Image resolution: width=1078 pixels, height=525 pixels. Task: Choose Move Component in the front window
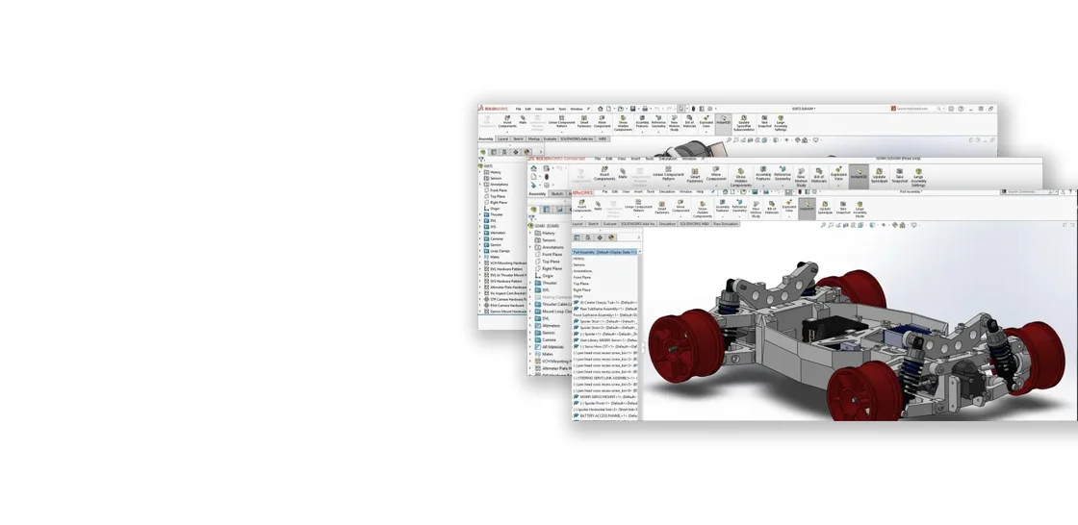[680, 207]
